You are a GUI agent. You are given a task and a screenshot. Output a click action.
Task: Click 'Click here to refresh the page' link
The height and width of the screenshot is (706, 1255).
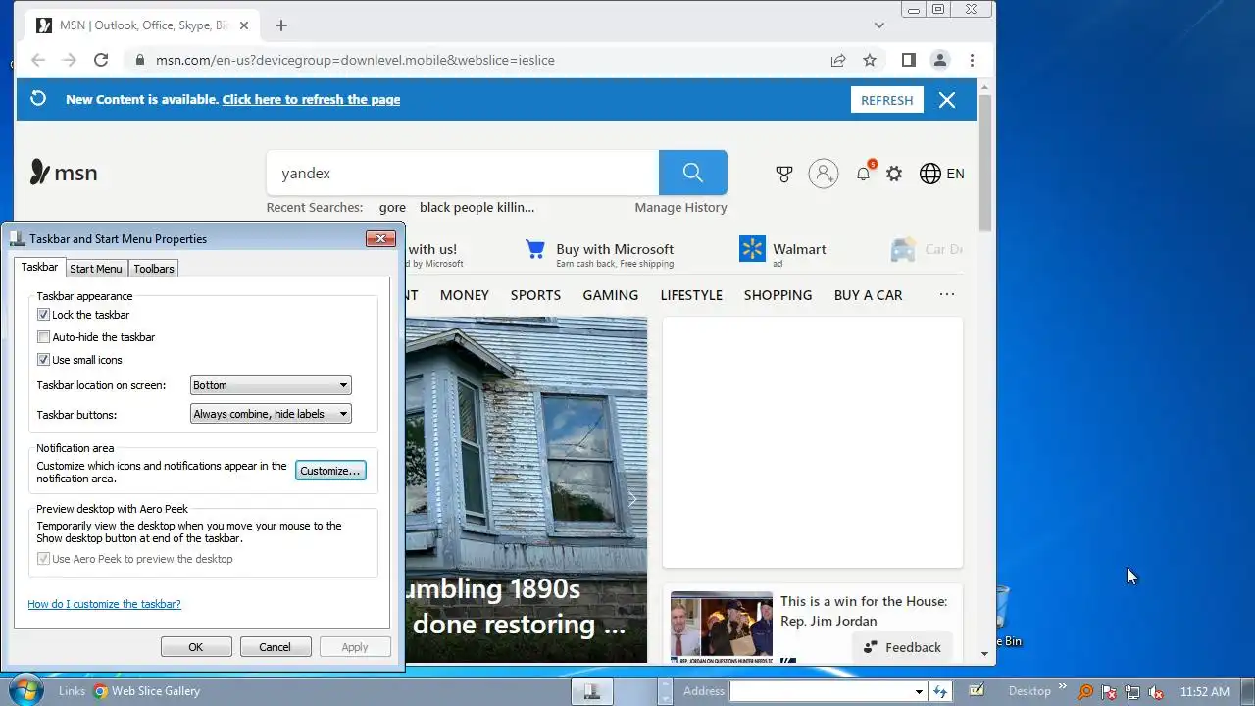311,99
